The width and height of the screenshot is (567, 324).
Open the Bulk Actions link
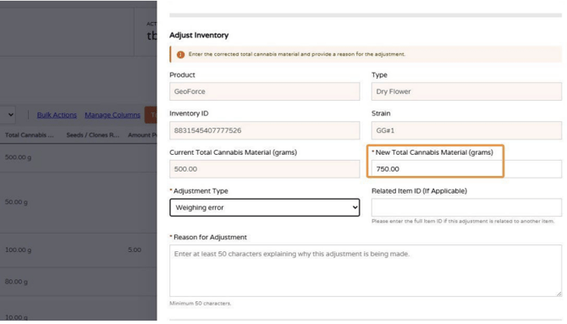[x=57, y=115]
